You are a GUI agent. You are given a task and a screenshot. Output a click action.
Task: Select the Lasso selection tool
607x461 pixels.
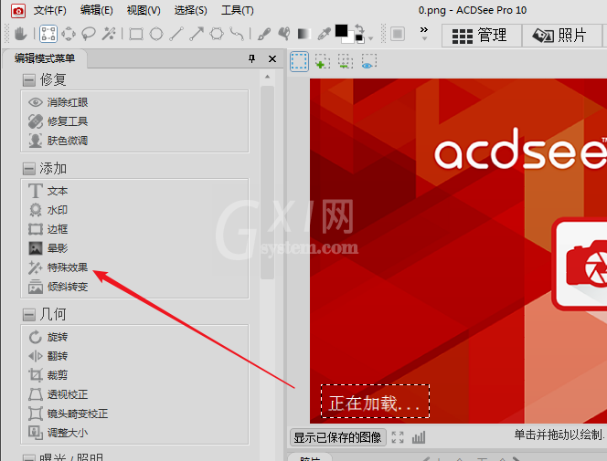(89, 34)
